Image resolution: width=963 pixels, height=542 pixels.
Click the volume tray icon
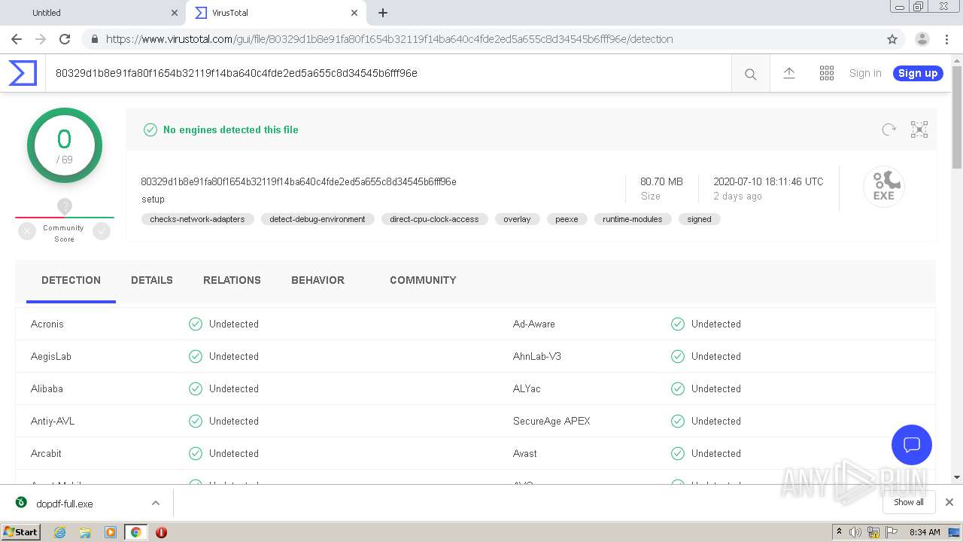click(x=855, y=532)
